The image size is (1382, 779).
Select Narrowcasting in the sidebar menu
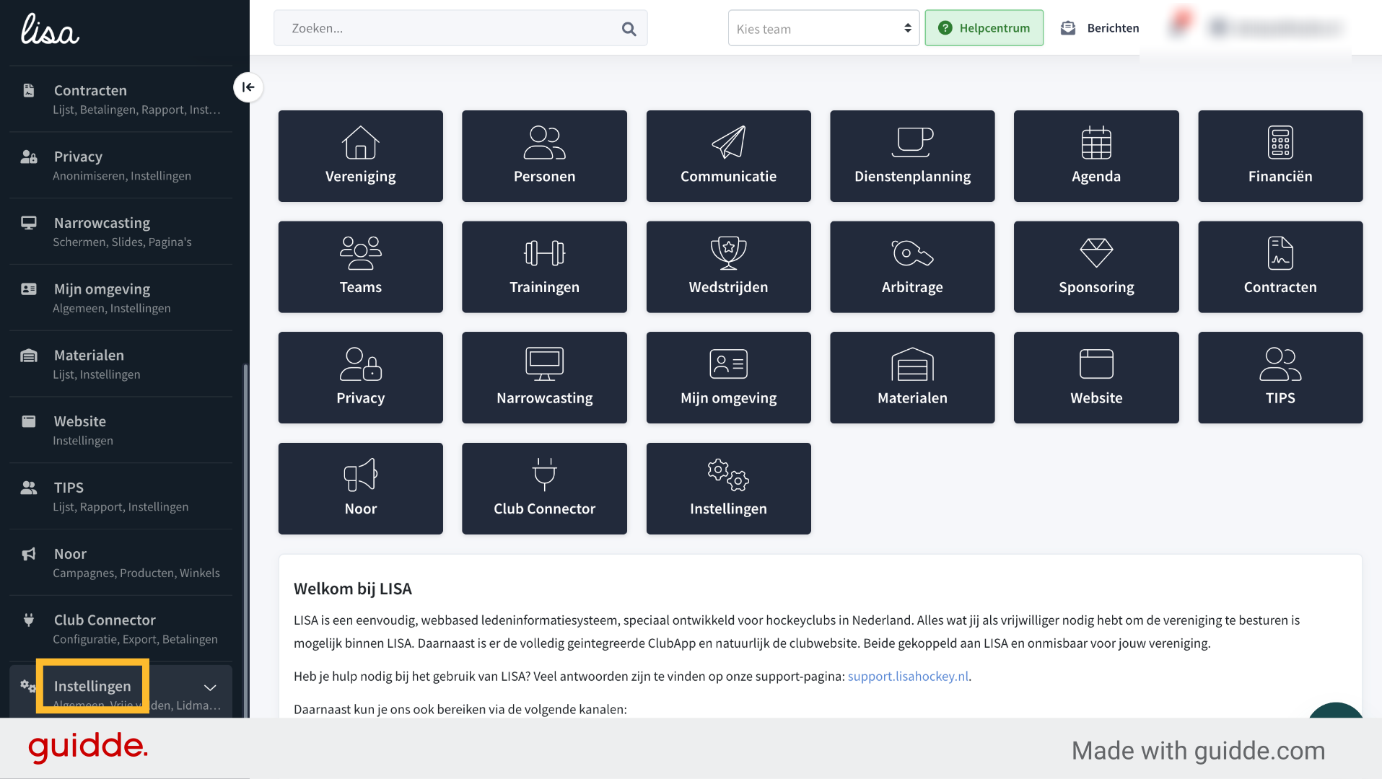pos(121,232)
